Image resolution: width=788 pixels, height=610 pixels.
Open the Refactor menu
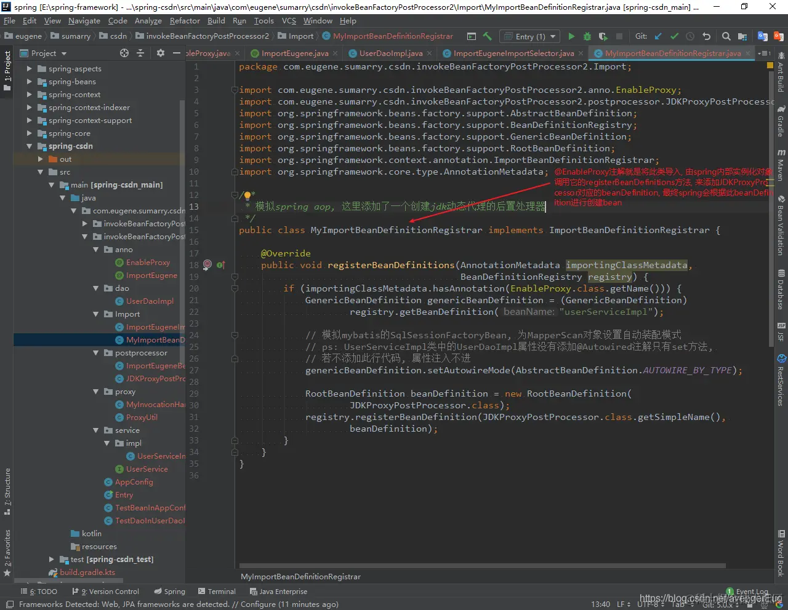[185, 20]
